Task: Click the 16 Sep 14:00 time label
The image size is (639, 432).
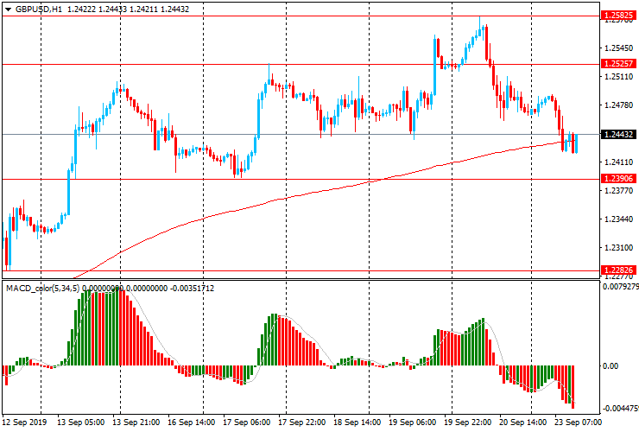Action: click(x=192, y=422)
